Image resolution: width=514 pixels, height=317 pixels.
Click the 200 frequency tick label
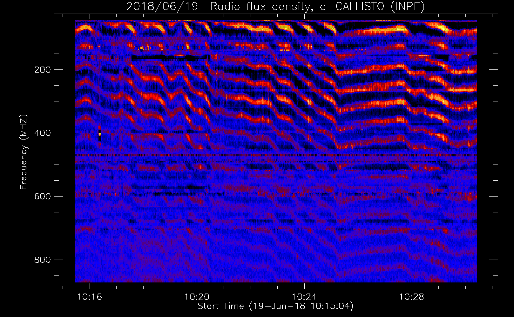tap(43, 70)
